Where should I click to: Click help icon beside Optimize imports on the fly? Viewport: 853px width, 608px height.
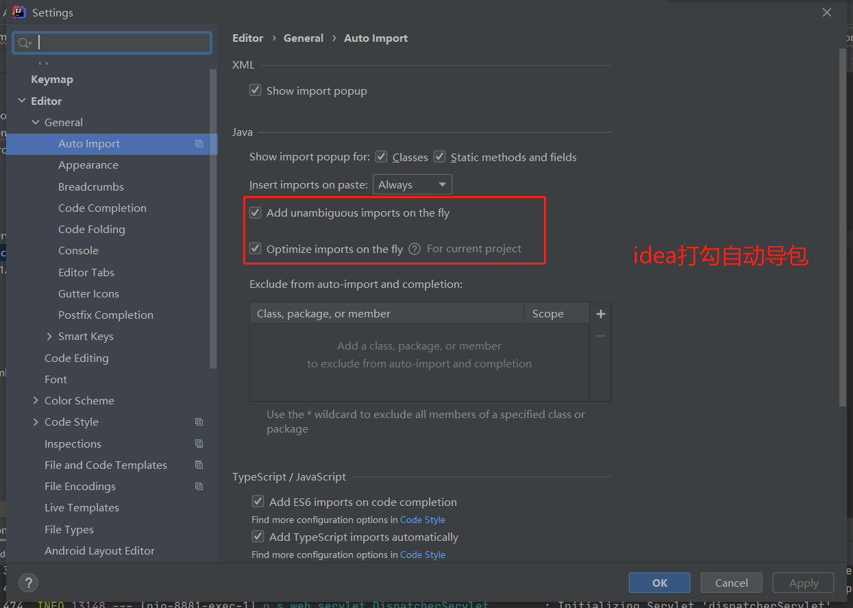click(x=415, y=249)
